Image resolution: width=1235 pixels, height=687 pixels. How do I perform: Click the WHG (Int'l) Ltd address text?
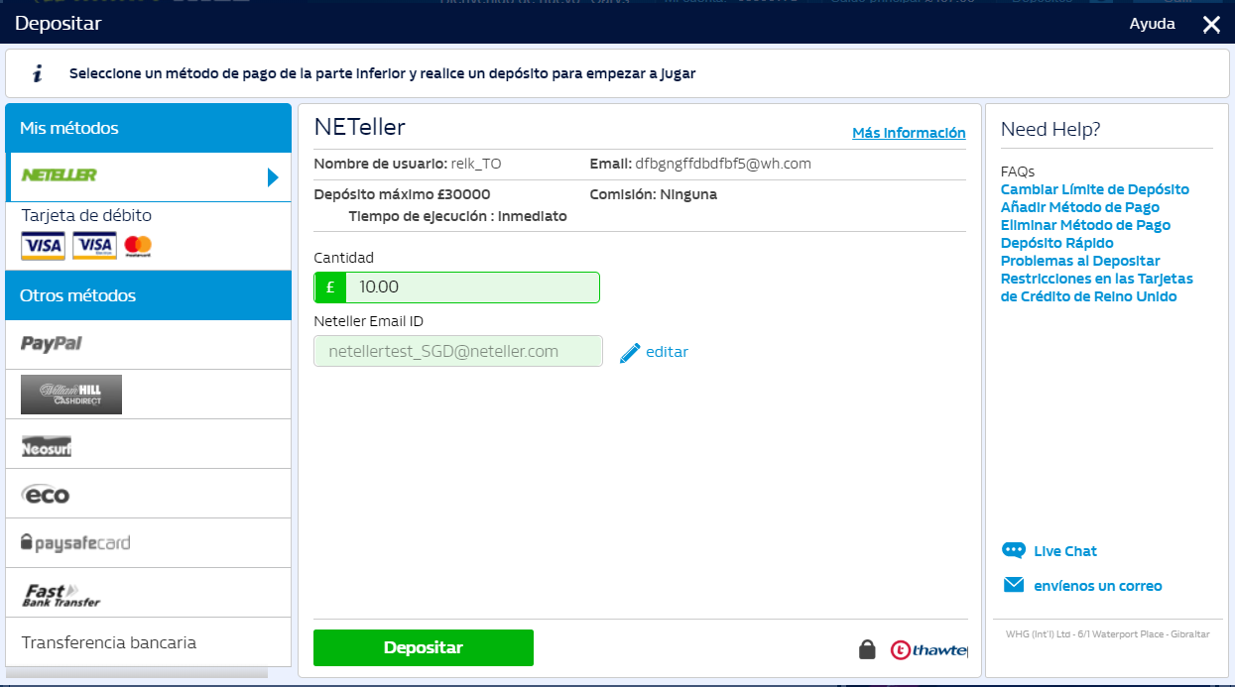[x=1107, y=634]
